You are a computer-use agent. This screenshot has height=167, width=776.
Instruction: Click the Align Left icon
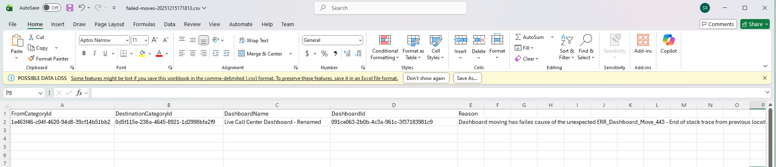pyautogui.click(x=182, y=53)
